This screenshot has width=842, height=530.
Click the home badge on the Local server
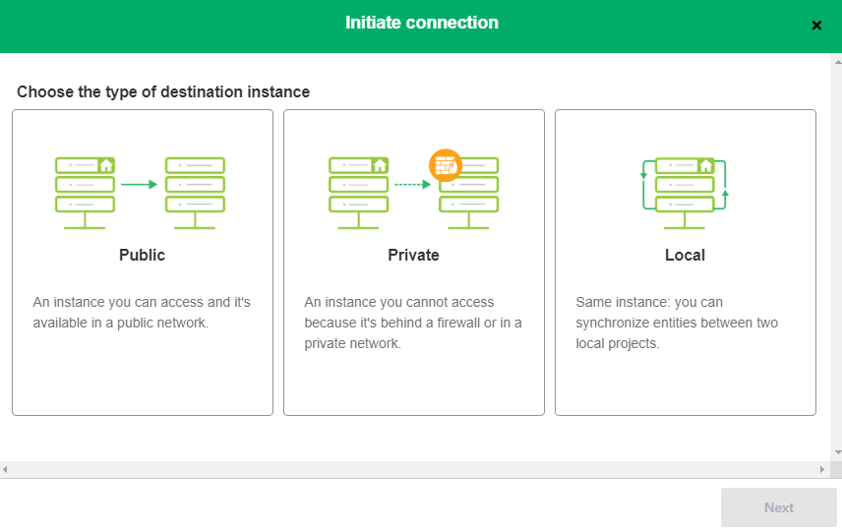[x=705, y=165]
